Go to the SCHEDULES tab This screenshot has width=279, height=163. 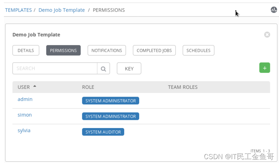tap(198, 51)
